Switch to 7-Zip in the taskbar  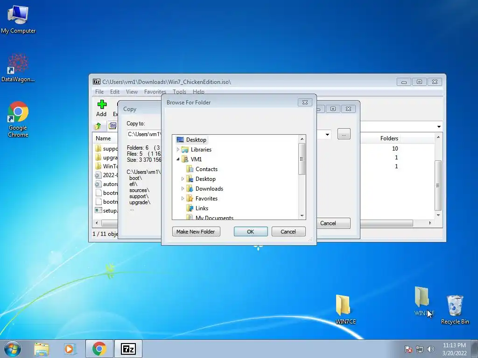[128, 349]
